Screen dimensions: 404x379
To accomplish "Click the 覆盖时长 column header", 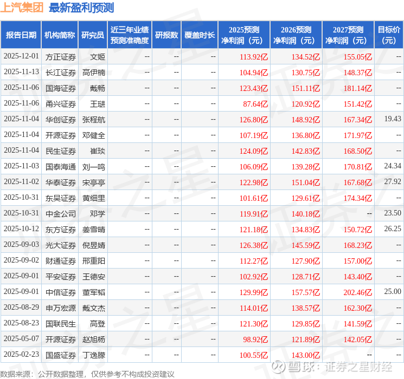I will 200,35.
